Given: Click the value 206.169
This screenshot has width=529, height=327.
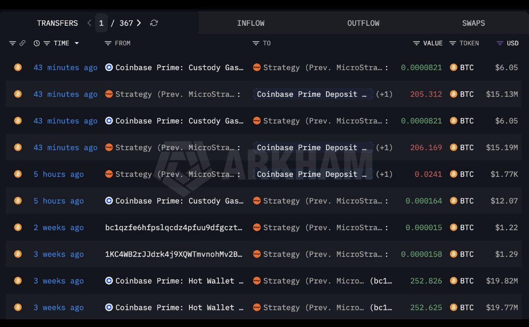Looking at the screenshot, I should [426, 147].
